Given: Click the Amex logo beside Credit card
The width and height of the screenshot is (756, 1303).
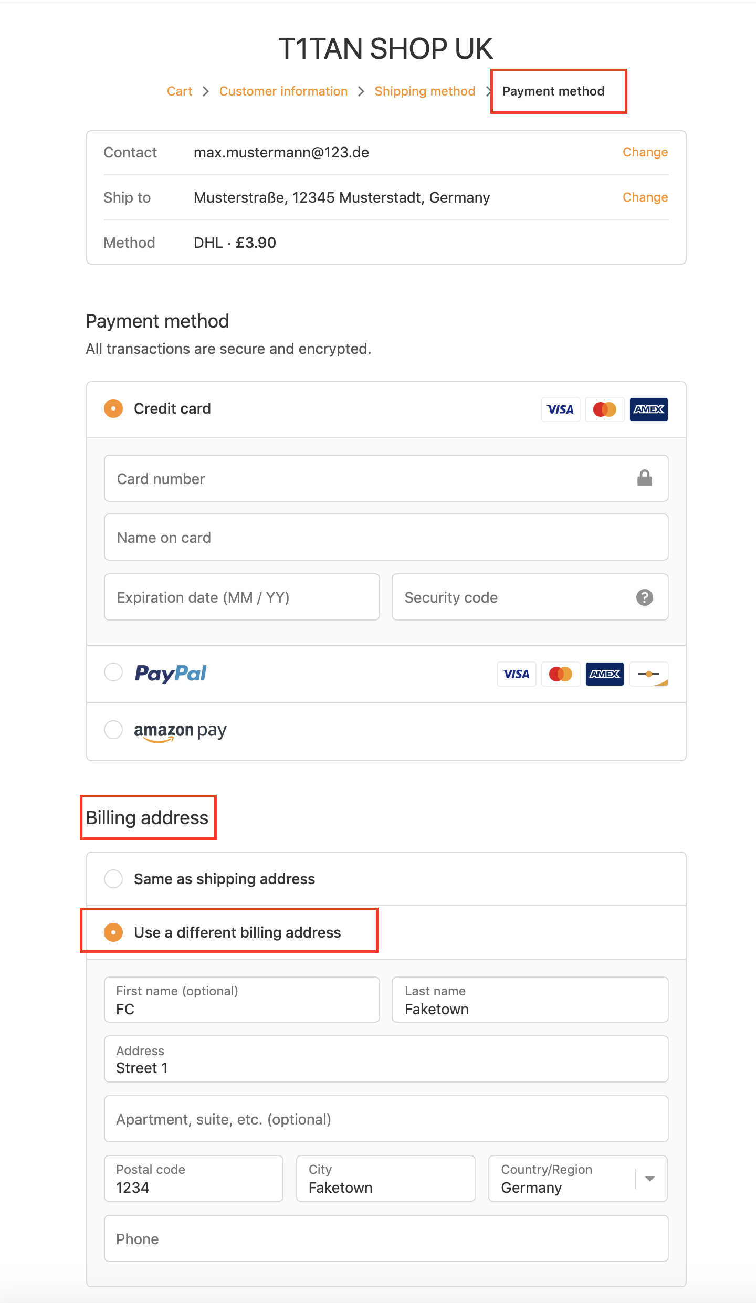Looking at the screenshot, I should tap(648, 409).
